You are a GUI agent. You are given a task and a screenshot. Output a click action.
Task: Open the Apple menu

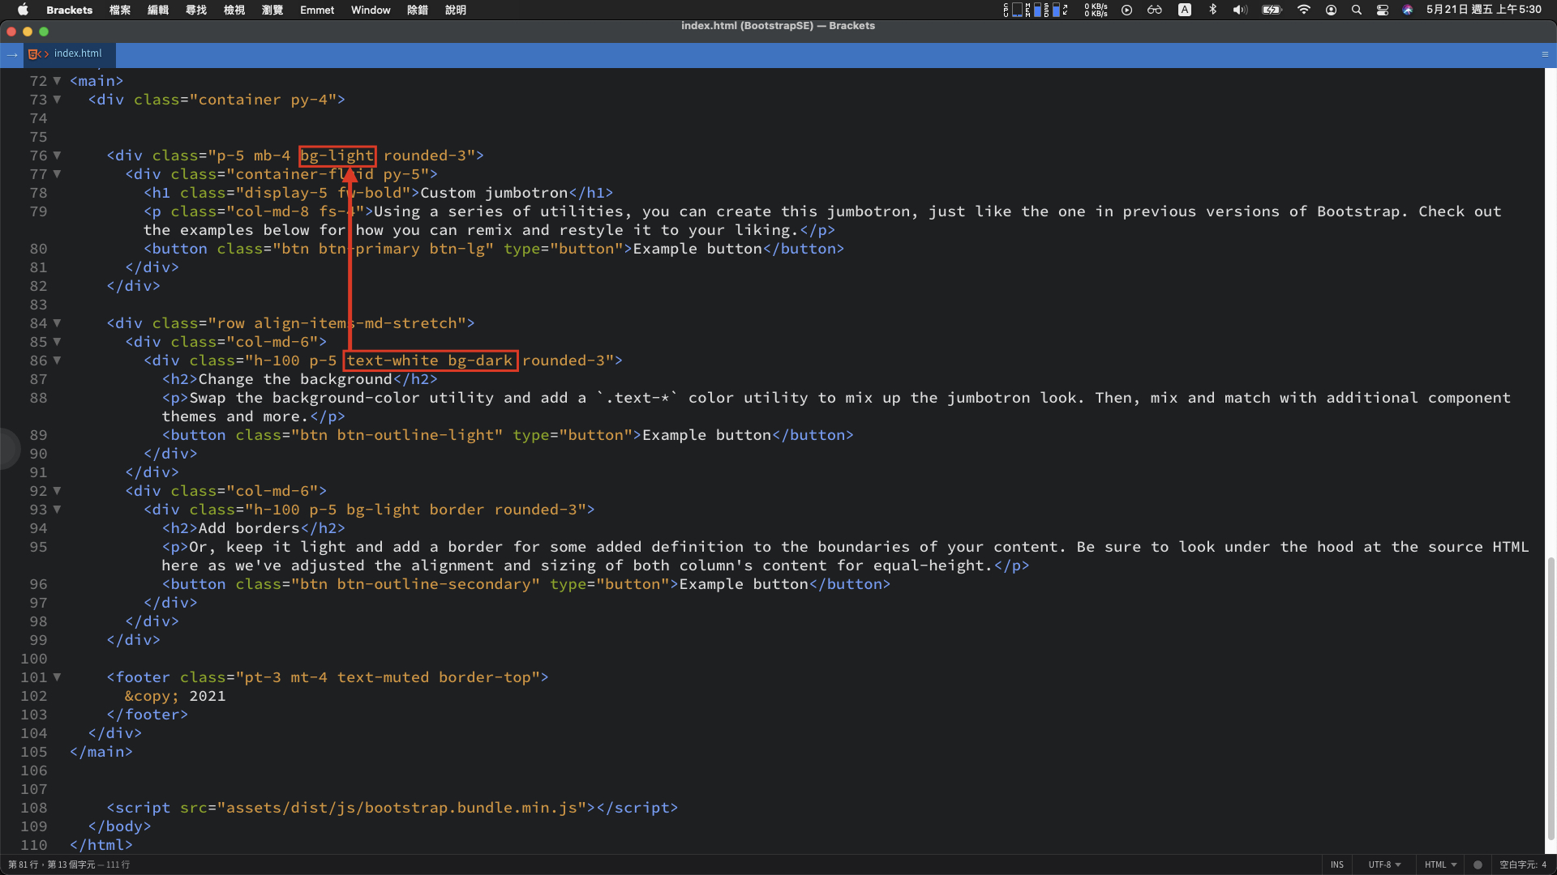pos(23,10)
